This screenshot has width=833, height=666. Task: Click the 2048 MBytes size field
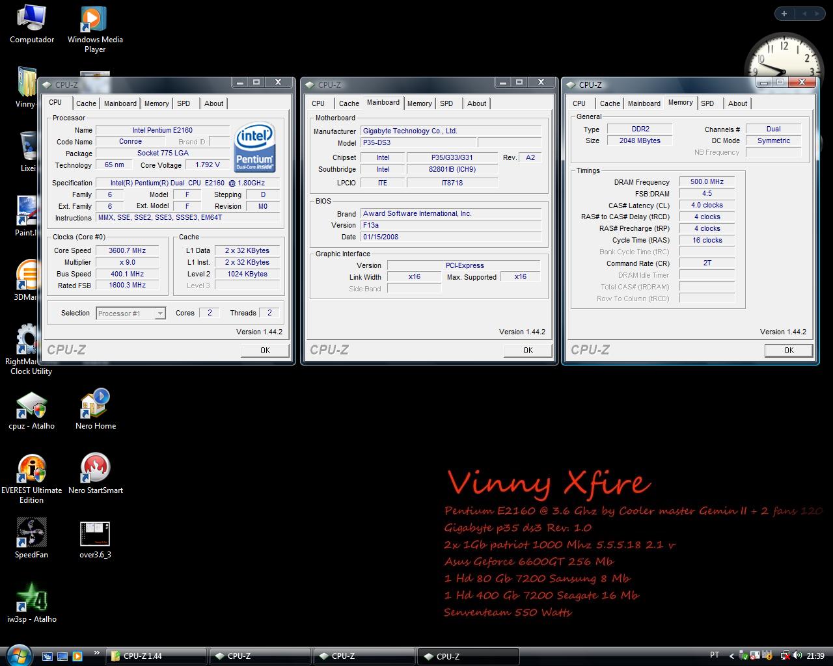coord(640,140)
